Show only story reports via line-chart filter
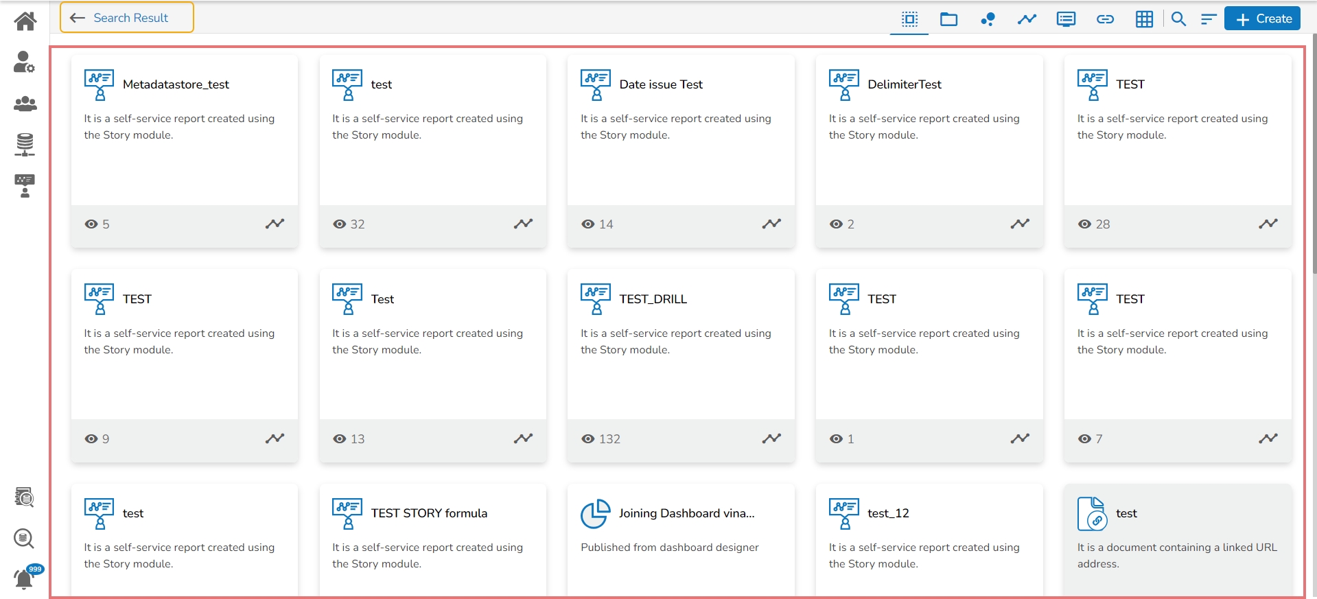The height and width of the screenshot is (599, 1317). [x=1027, y=19]
